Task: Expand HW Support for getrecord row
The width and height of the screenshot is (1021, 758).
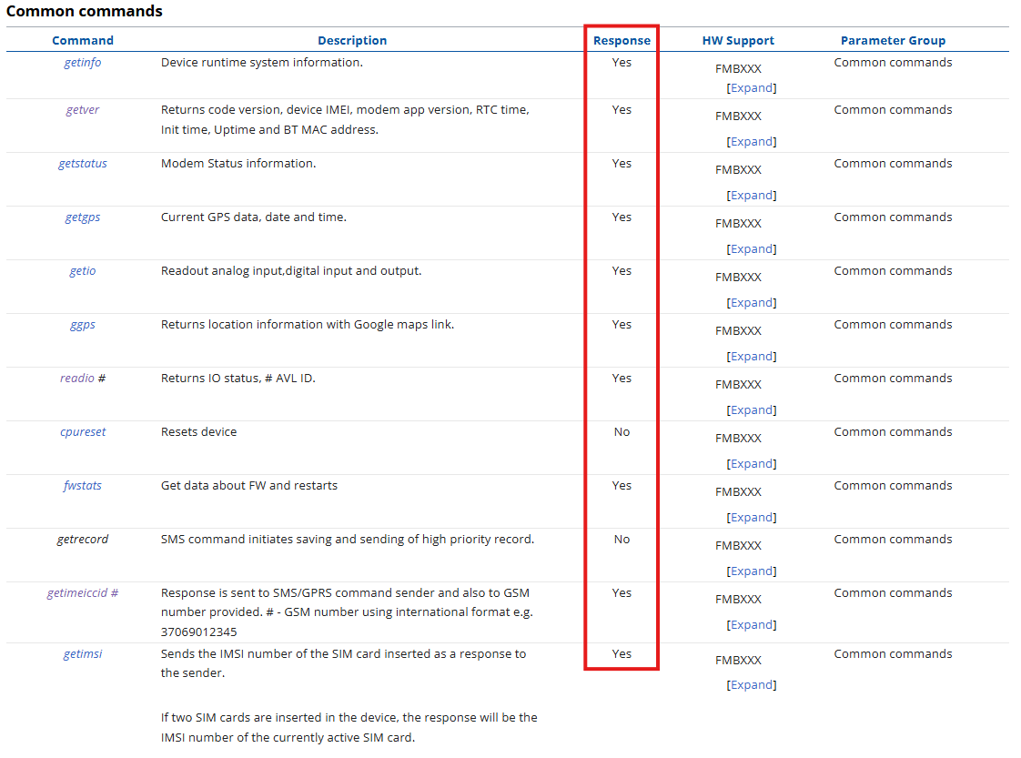Action: click(752, 571)
